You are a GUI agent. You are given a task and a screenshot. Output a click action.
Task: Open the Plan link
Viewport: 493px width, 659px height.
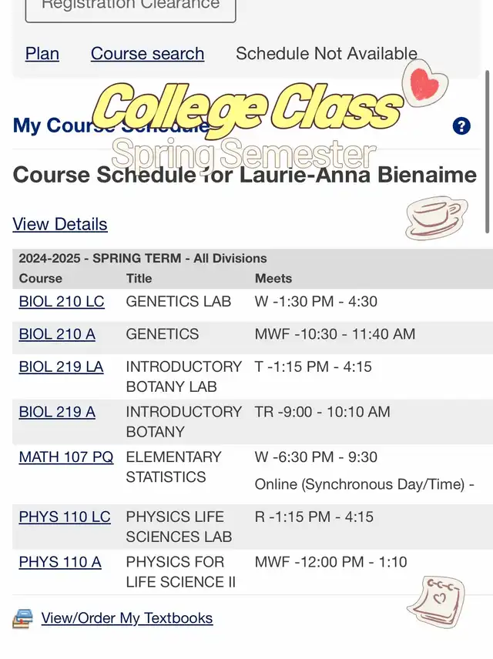click(42, 54)
